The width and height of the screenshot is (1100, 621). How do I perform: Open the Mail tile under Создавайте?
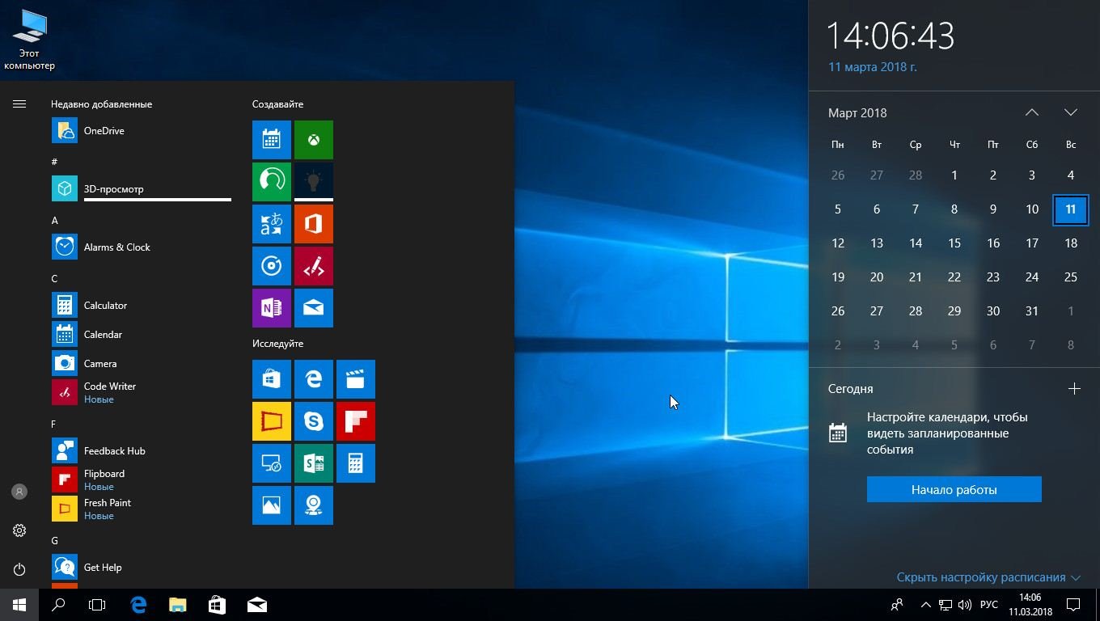click(x=314, y=308)
